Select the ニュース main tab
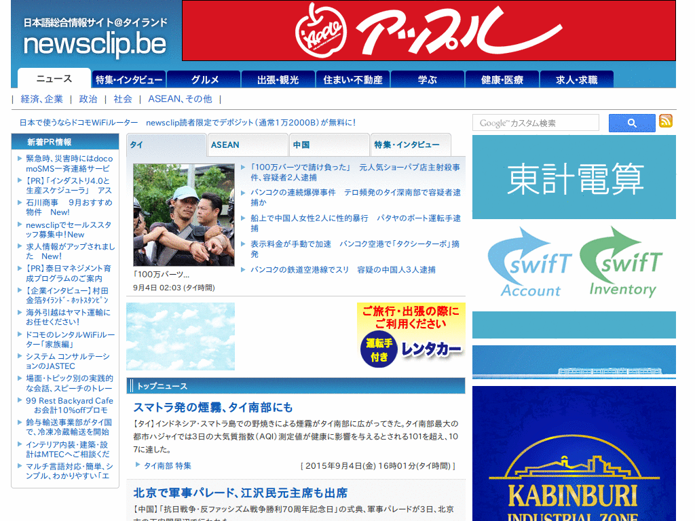The height and width of the screenshot is (521, 695). [x=54, y=79]
